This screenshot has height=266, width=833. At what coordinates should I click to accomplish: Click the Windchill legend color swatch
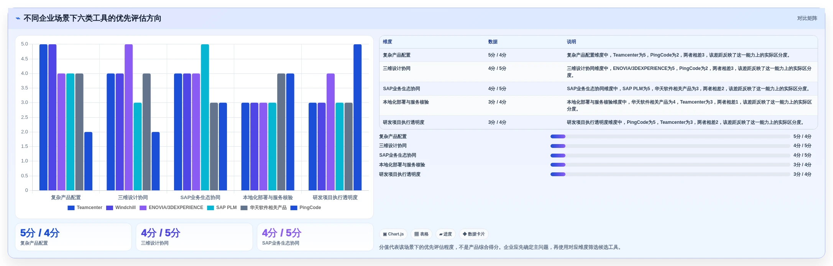pos(110,208)
